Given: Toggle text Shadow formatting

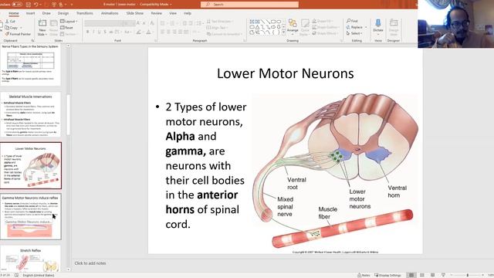Looking at the screenshot, I should click(105, 32).
